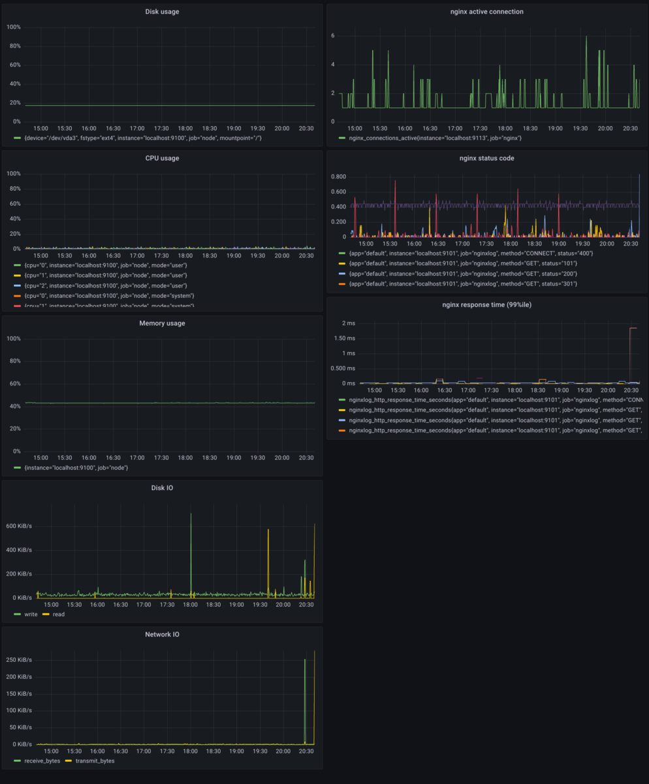Screen dimensions: 649x784
Task: Open the CPU usage panel title menu
Action: coord(162,157)
